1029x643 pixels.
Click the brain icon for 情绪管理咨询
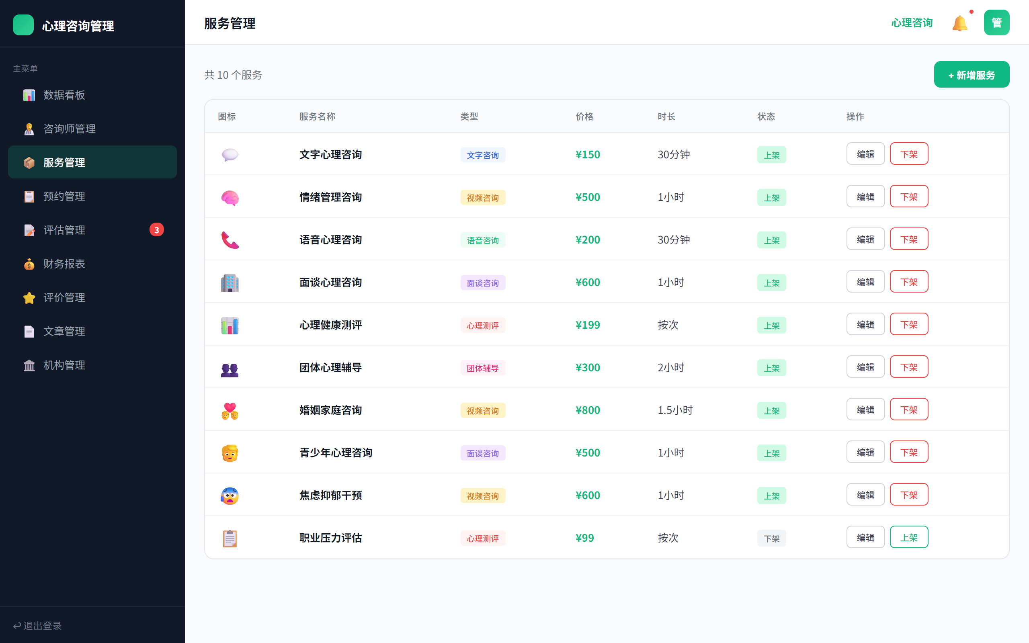(x=230, y=197)
